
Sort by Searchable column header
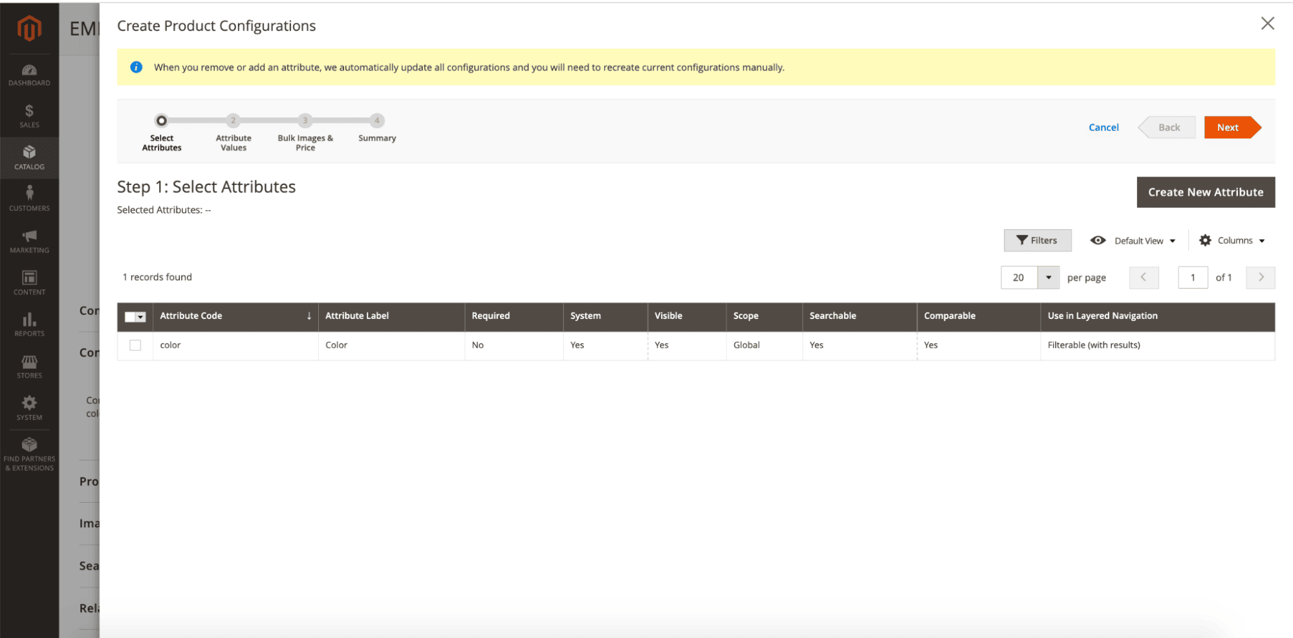point(860,316)
